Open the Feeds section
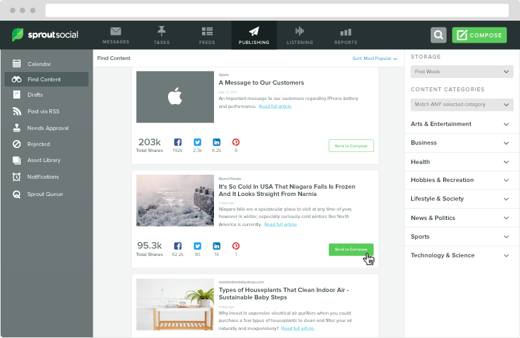This screenshot has height=338, width=520. pos(207,35)
